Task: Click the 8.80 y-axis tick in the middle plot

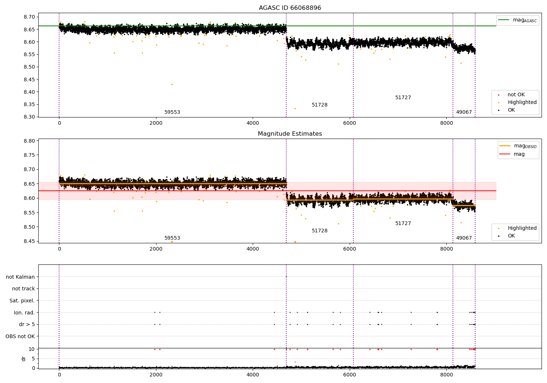Action: point(30,141)
